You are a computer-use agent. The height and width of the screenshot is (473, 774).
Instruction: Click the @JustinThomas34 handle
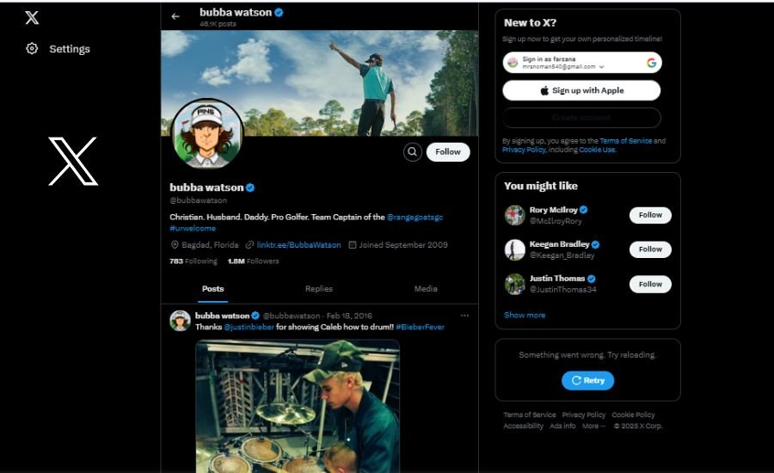562,289
